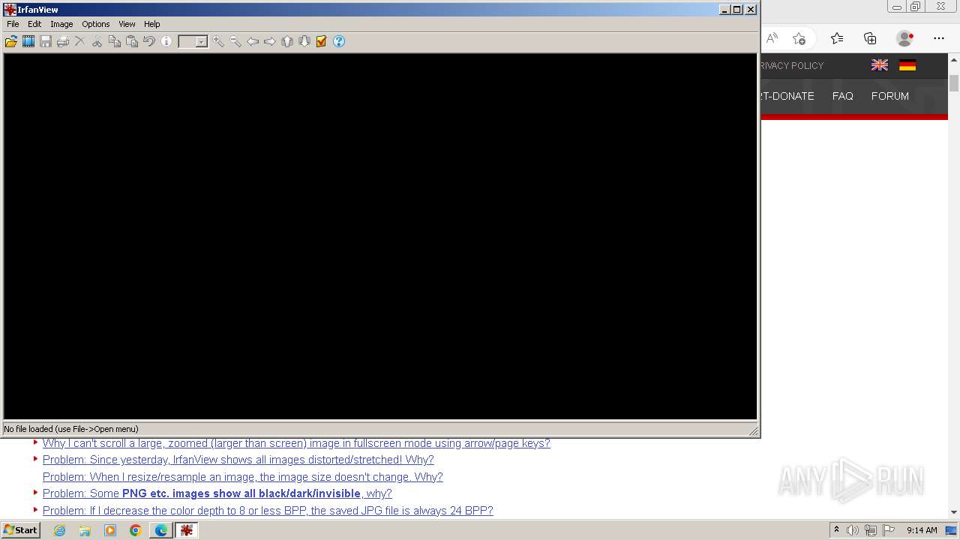
Task: Click the Paste clipboard icon
Action: pyautogui.click(x=132, y=41)
